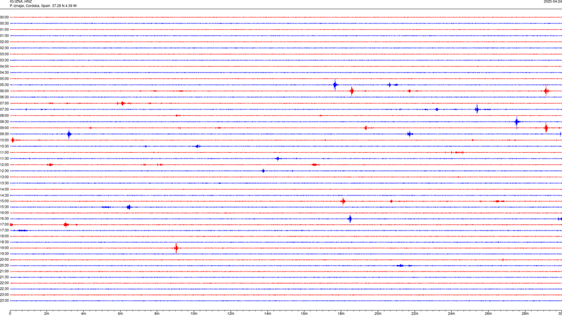Click the 09:00 time label

pos(4,128)
